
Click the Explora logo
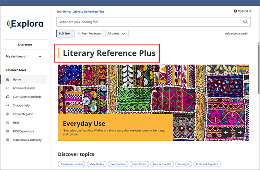25,24
